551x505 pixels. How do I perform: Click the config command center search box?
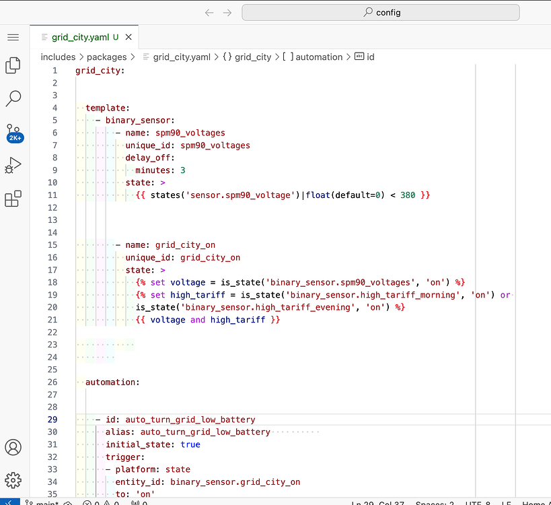[380, 12]
